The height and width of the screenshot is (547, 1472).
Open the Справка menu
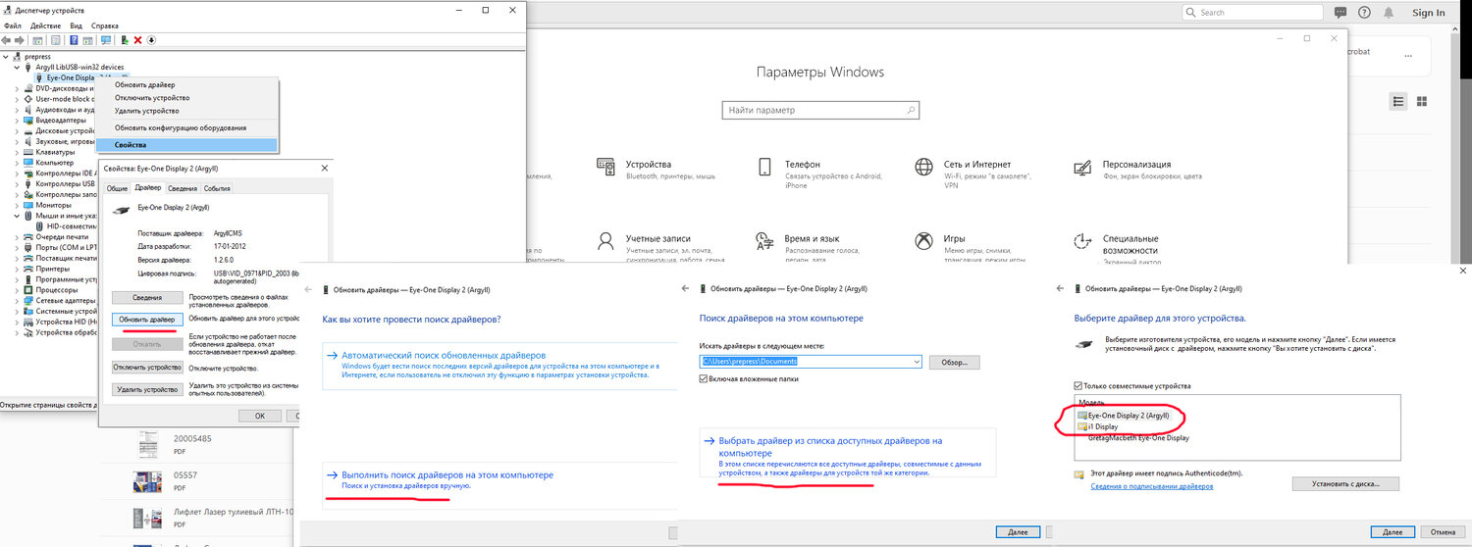click(104, 25)
